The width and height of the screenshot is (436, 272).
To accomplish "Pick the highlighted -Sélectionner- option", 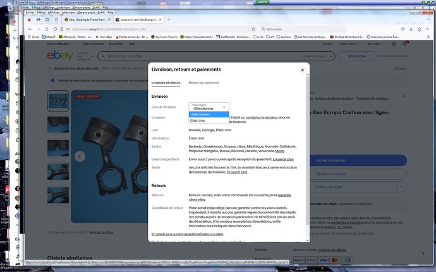I will tap(209, 114).
